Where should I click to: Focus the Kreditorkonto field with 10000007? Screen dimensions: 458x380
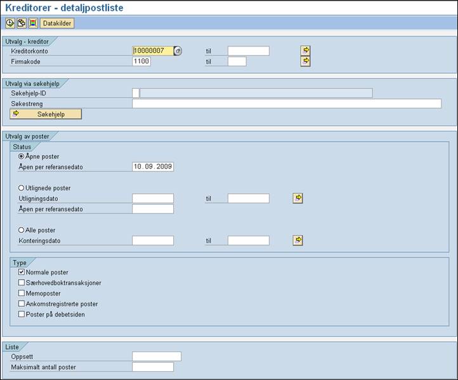pos(153,51)
